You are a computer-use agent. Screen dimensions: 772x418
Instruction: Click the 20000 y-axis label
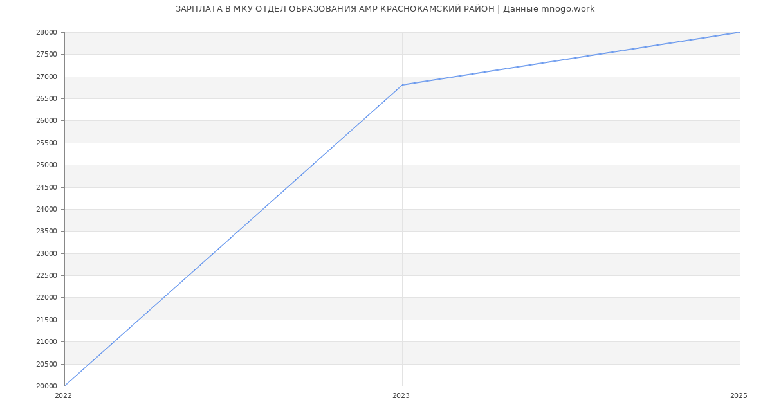point(46,386)
